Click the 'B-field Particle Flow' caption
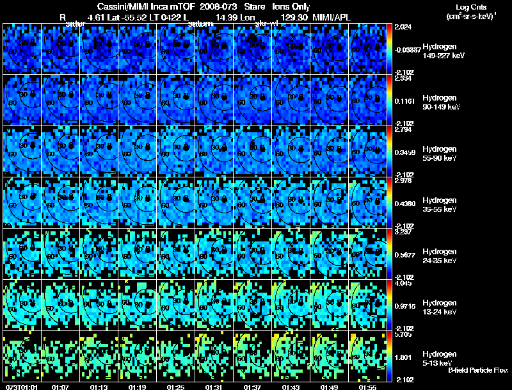 (478, 370)
